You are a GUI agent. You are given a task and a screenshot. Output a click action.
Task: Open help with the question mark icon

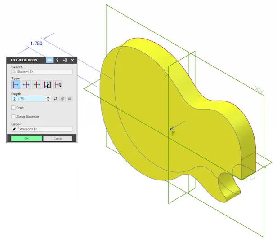click(57, 60)
